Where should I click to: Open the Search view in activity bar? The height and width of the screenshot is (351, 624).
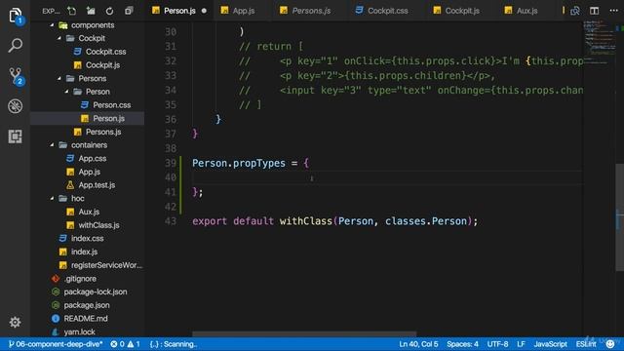coord(16,45)
